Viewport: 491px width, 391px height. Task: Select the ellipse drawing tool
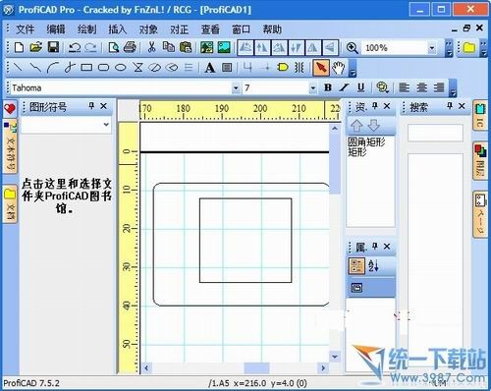(121, 68)
